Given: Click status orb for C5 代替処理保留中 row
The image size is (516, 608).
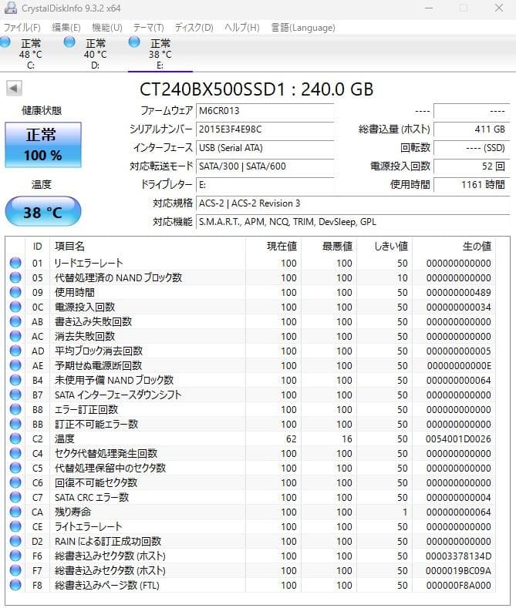Looking at the screenshot, I should tap(15, 468).
